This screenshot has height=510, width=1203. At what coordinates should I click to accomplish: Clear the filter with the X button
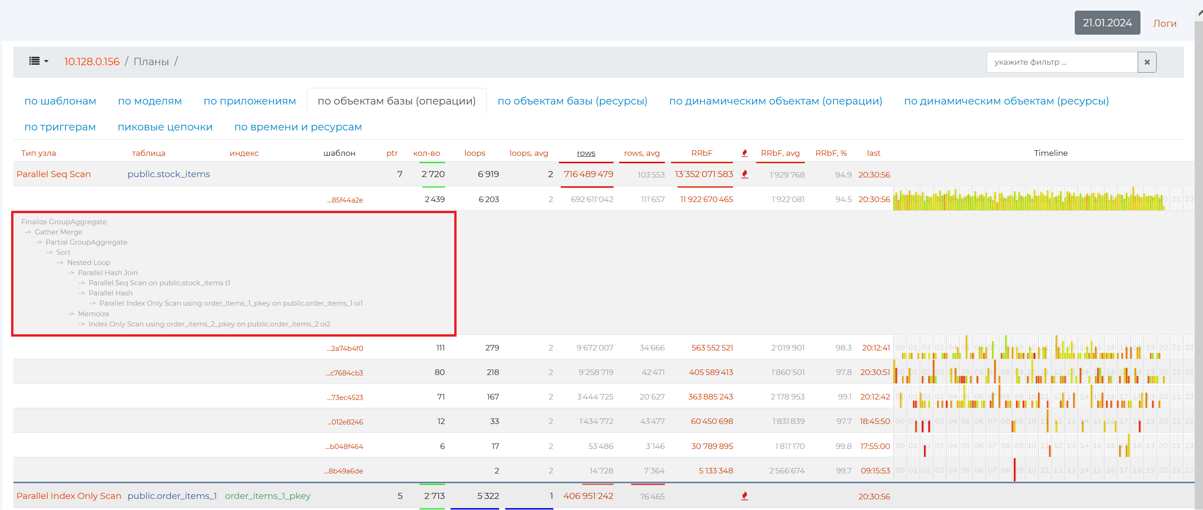tap(1147, 62)
